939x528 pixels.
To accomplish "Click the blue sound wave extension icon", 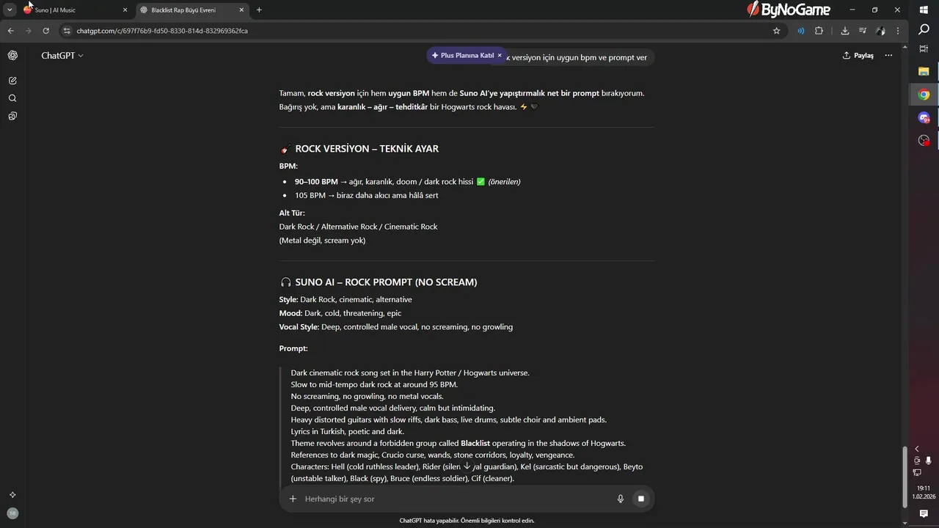I will click(800, 31).
